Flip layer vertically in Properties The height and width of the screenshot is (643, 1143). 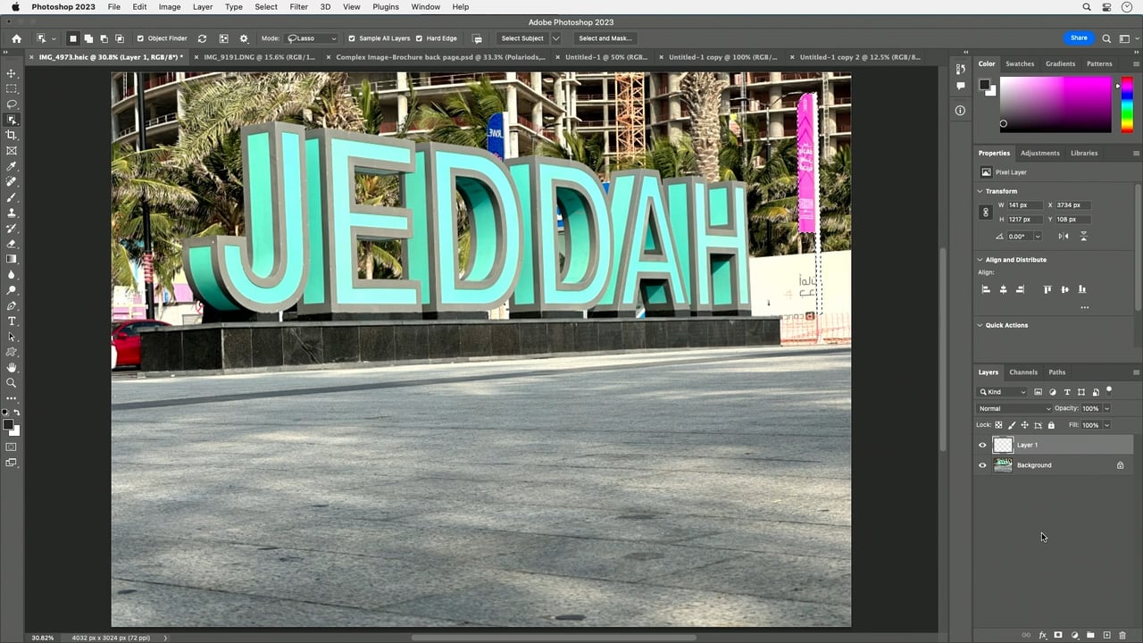[x=1083, y=236]
